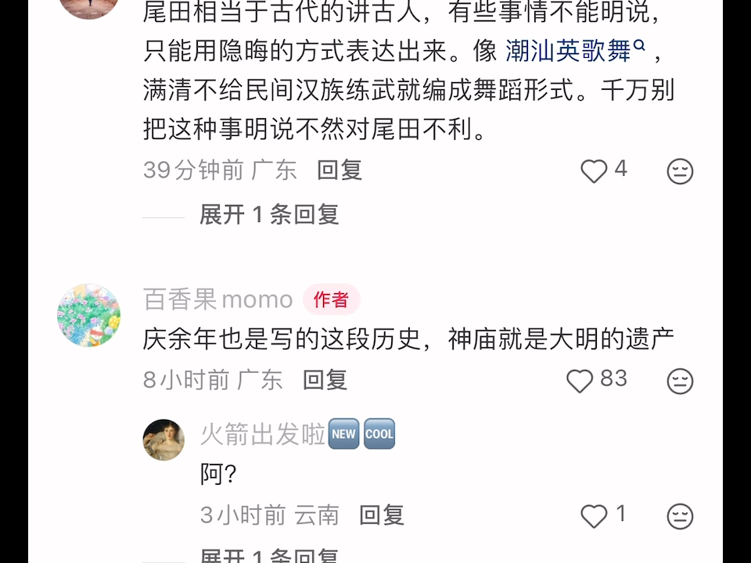Like the 39分钟前 comment with heart icon
This screenshot has width=751, height=563.
[594, 171]
